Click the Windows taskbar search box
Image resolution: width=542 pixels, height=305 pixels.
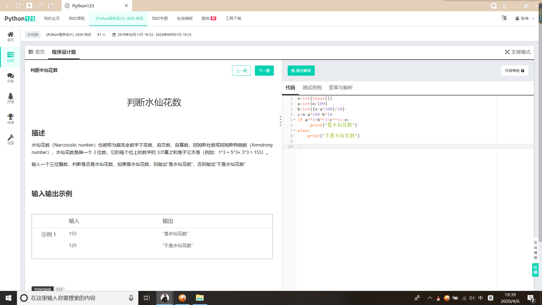(76, 298)
